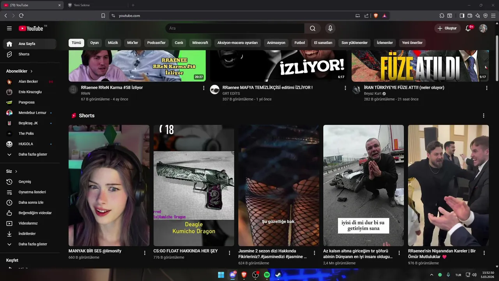Show hidden system tray icons chevron

coord(432,275)
